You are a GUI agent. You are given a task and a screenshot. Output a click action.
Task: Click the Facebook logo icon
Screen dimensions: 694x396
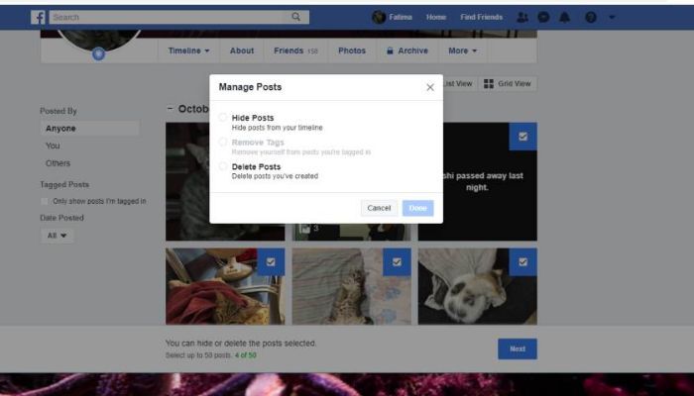point(39,17)
